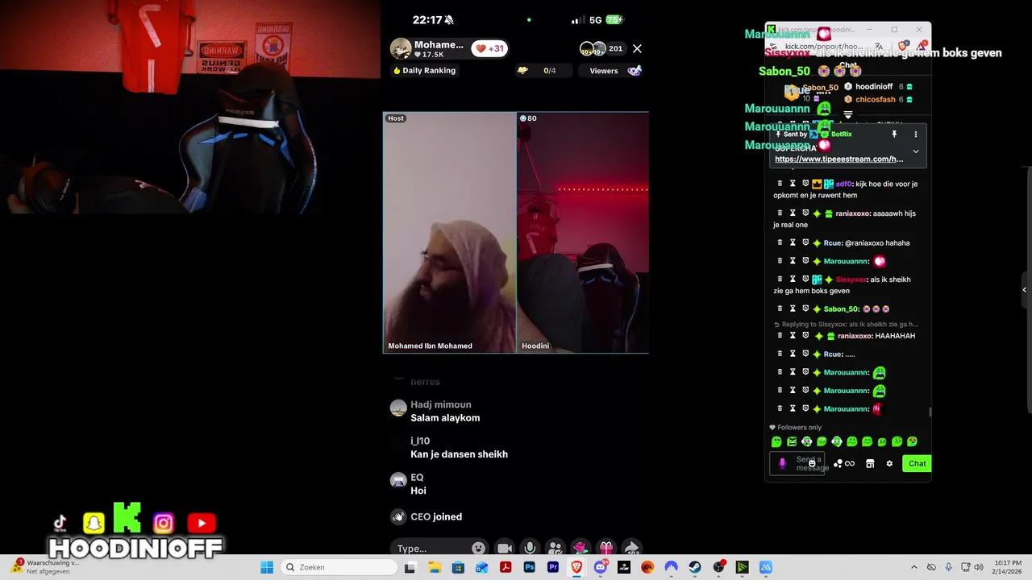Image resolution: width=1032 pixels, height=580 pixels.
Task: Open the 201 top viewers avatars
Action: tap(603, 48)
